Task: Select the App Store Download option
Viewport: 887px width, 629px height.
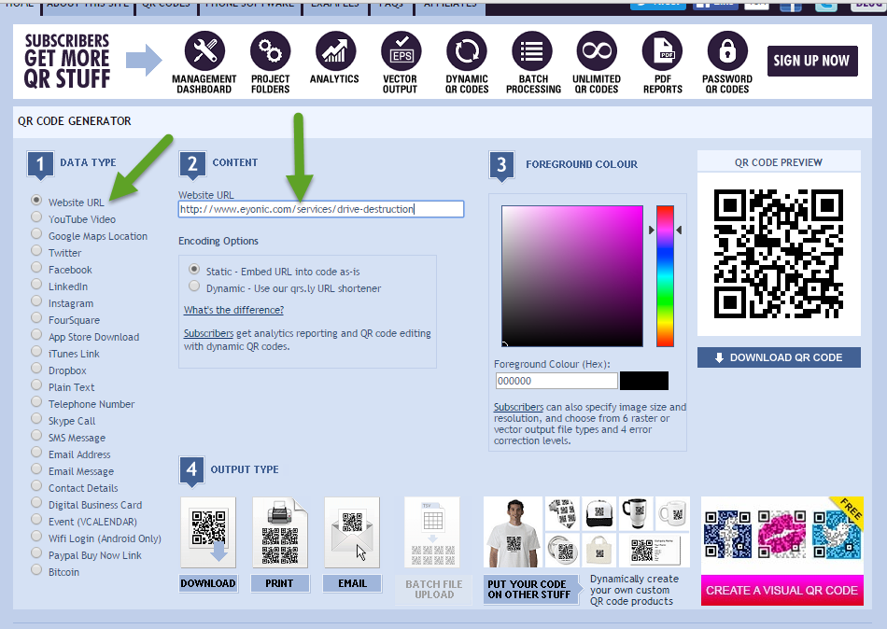Action: click(x=36, y=335)
